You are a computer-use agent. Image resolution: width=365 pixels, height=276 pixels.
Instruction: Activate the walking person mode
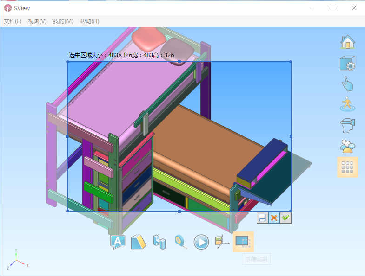[x=347, y=104]
